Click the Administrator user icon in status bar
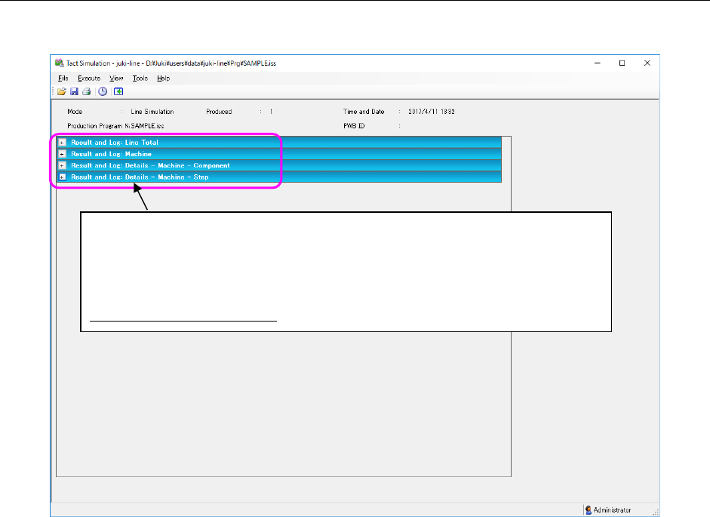The image size is (710, 517). [589, 510]
